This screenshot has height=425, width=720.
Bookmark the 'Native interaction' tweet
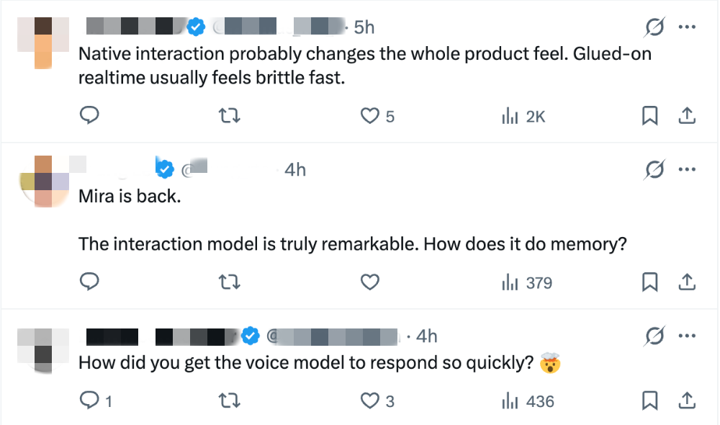click(x=649, y=116)
